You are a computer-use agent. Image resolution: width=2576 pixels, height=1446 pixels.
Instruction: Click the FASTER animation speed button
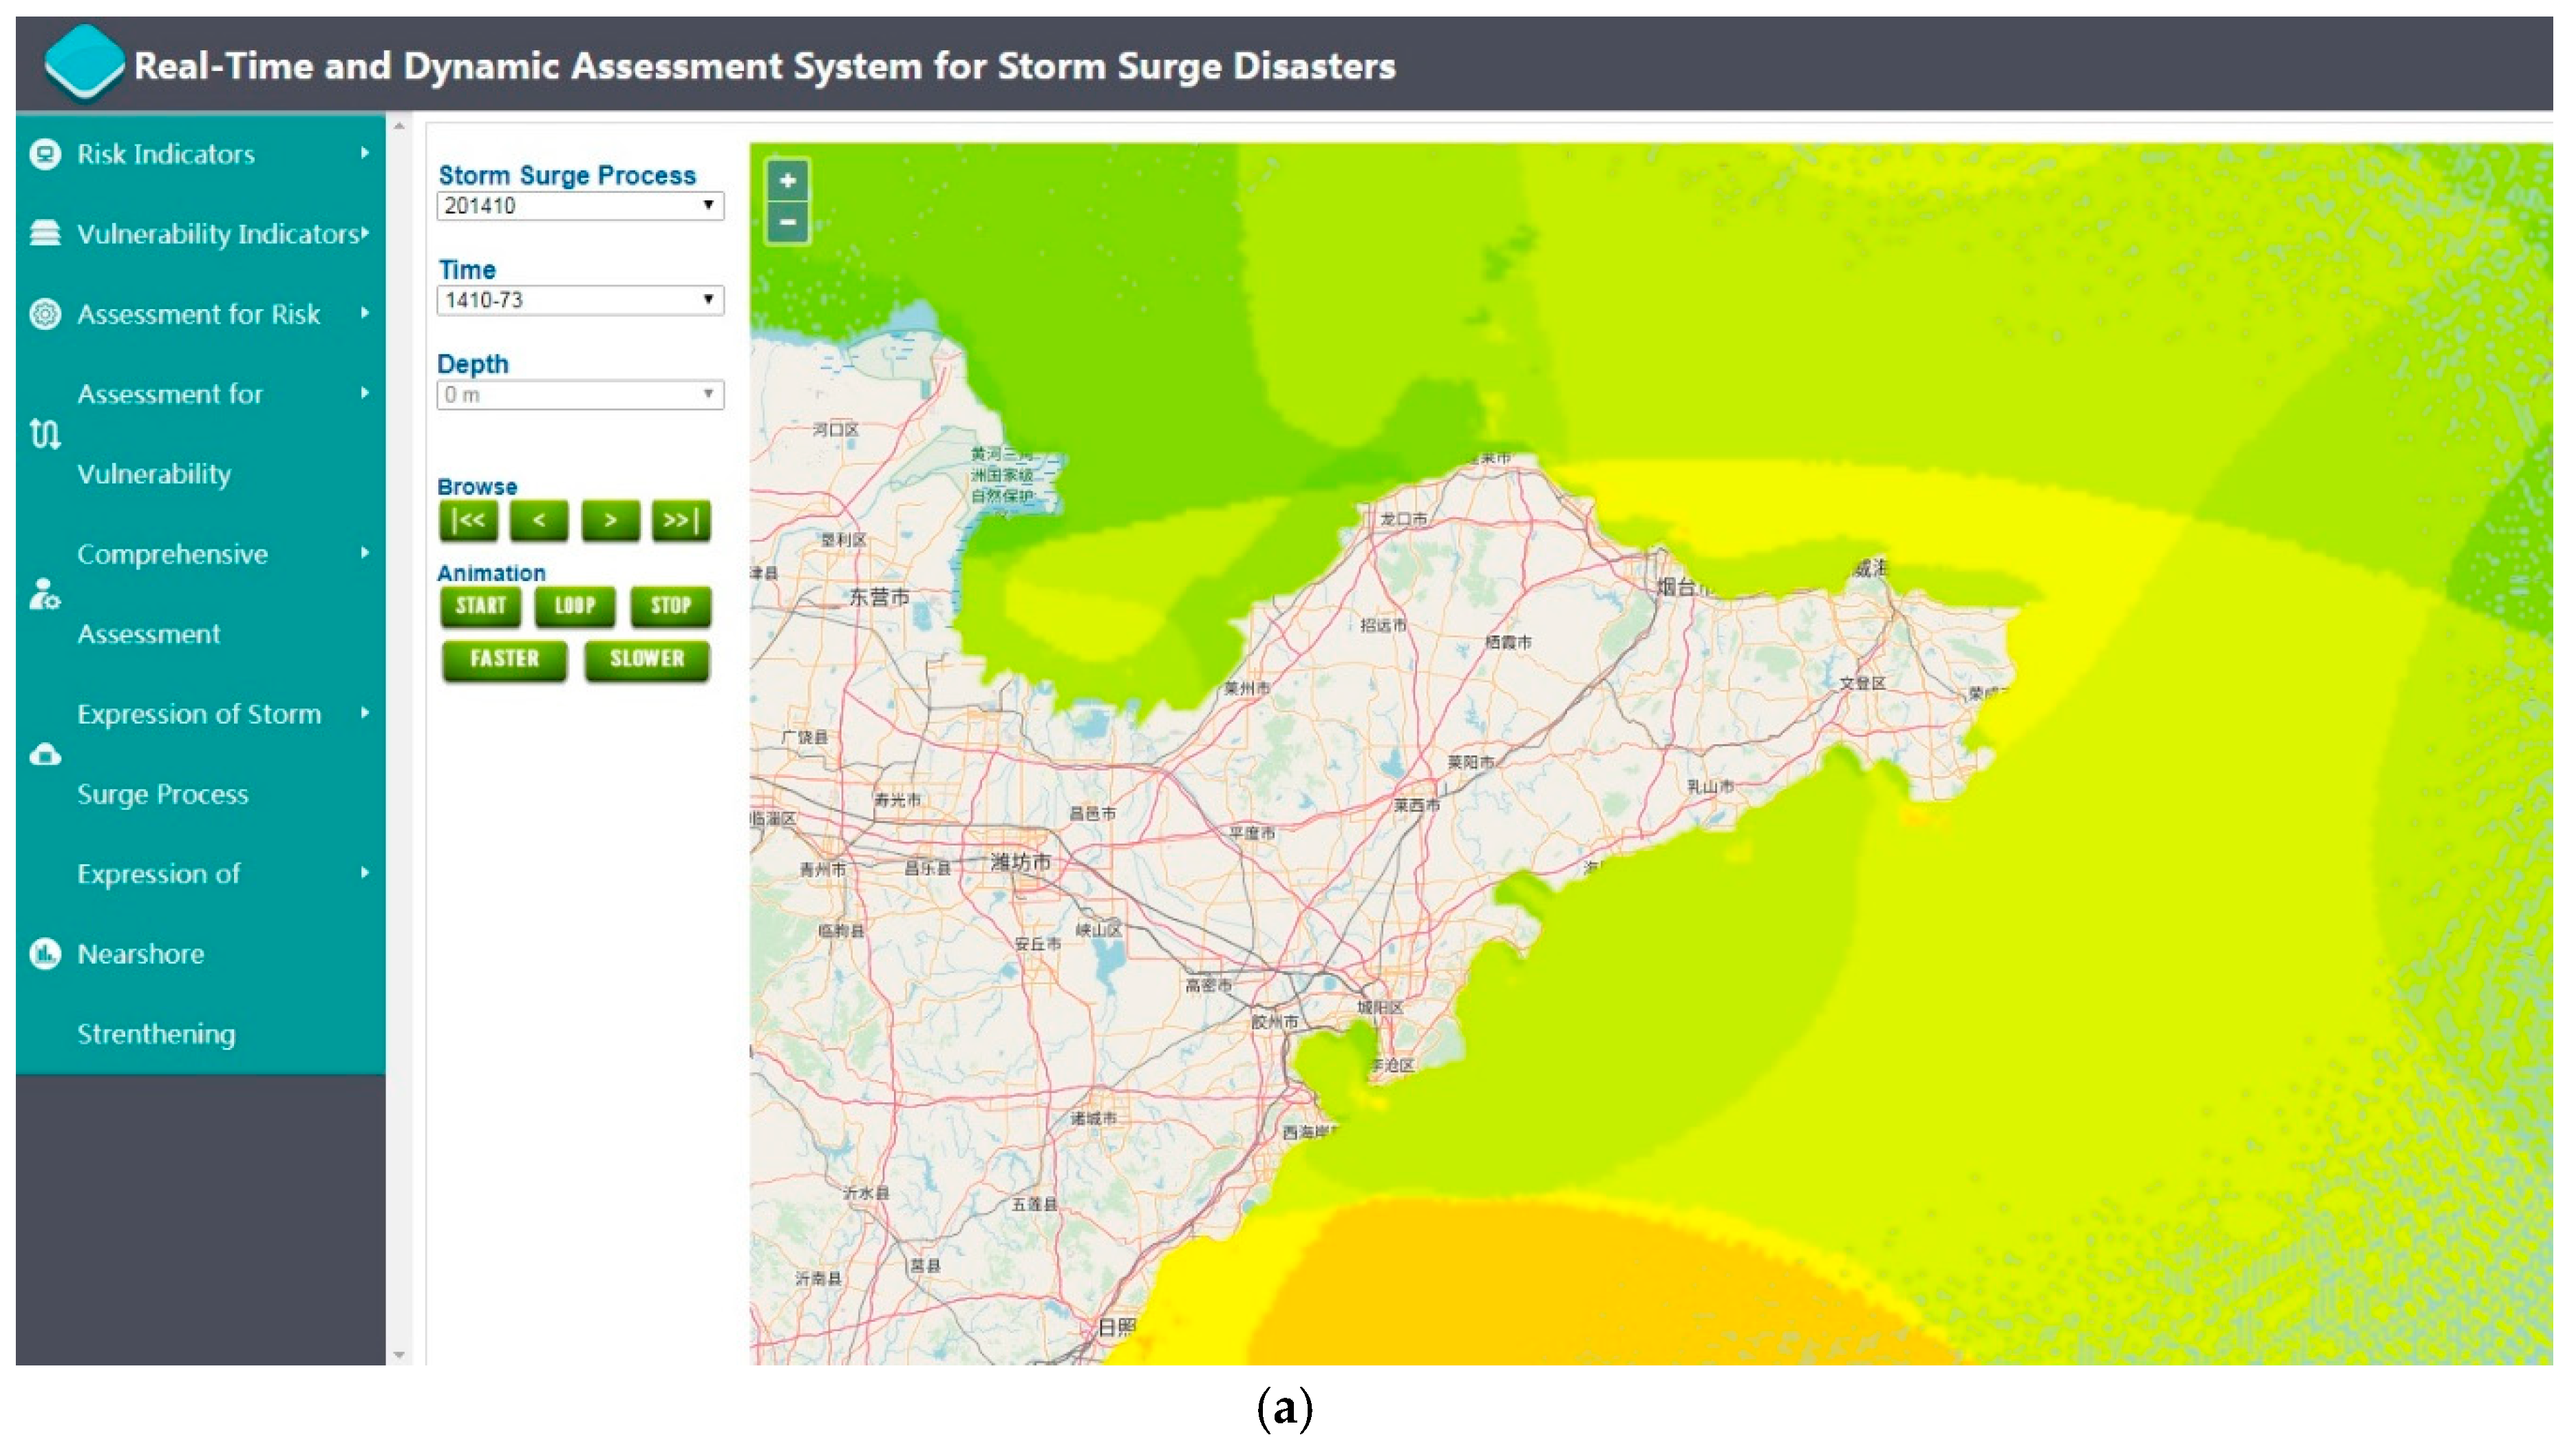(504, 660)
